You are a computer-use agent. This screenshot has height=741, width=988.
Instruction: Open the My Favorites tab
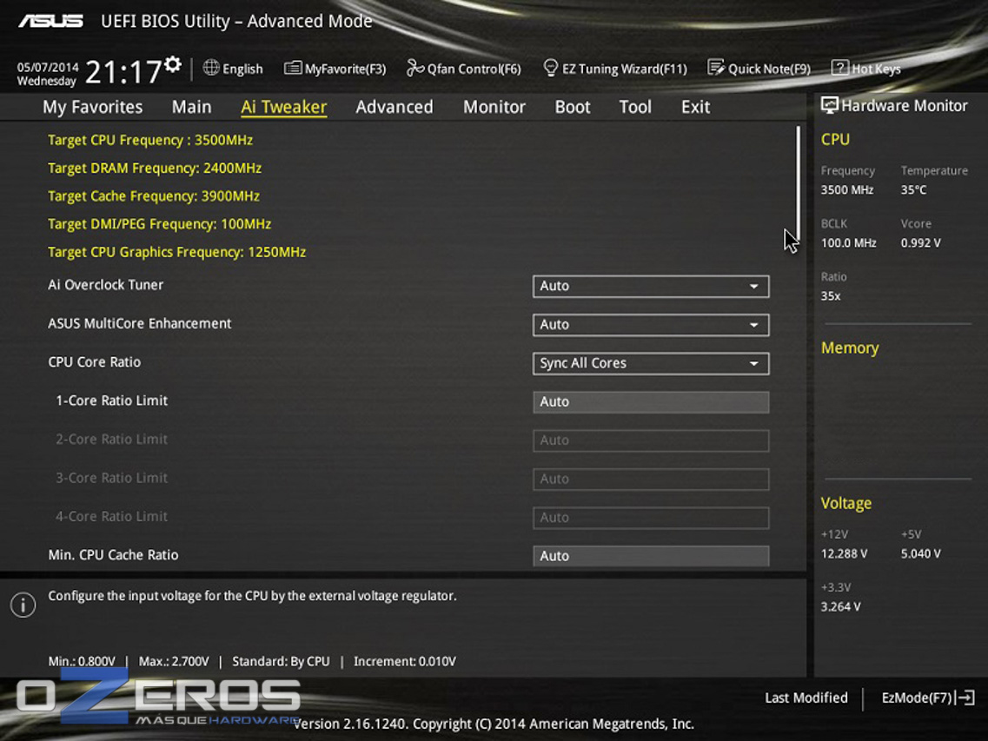[93, 107]
